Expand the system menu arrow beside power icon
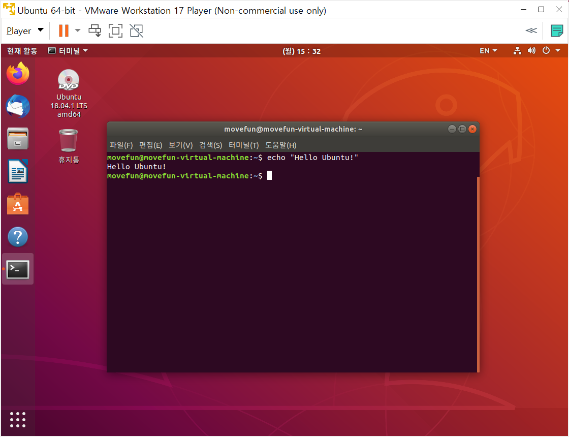569x437 pixels. coord(558,51)
